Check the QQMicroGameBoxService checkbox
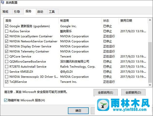 tap(7, 62)
